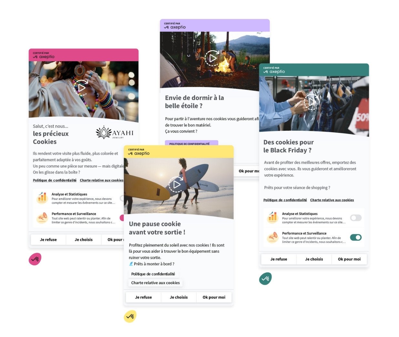Click Analyse et Statistiques chart icon in green widget

[x=273, y=217]
